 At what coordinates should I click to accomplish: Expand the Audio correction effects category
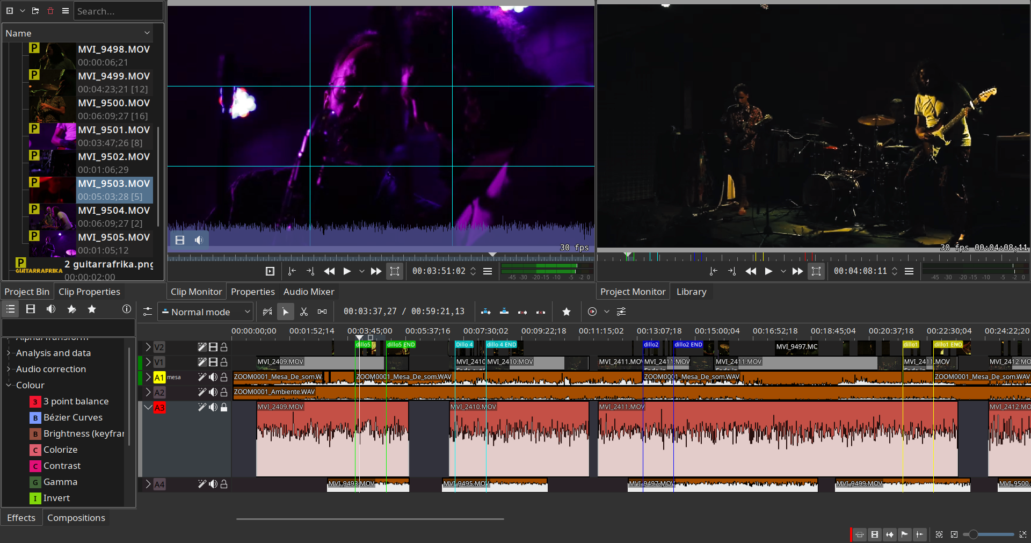[9, 369]
